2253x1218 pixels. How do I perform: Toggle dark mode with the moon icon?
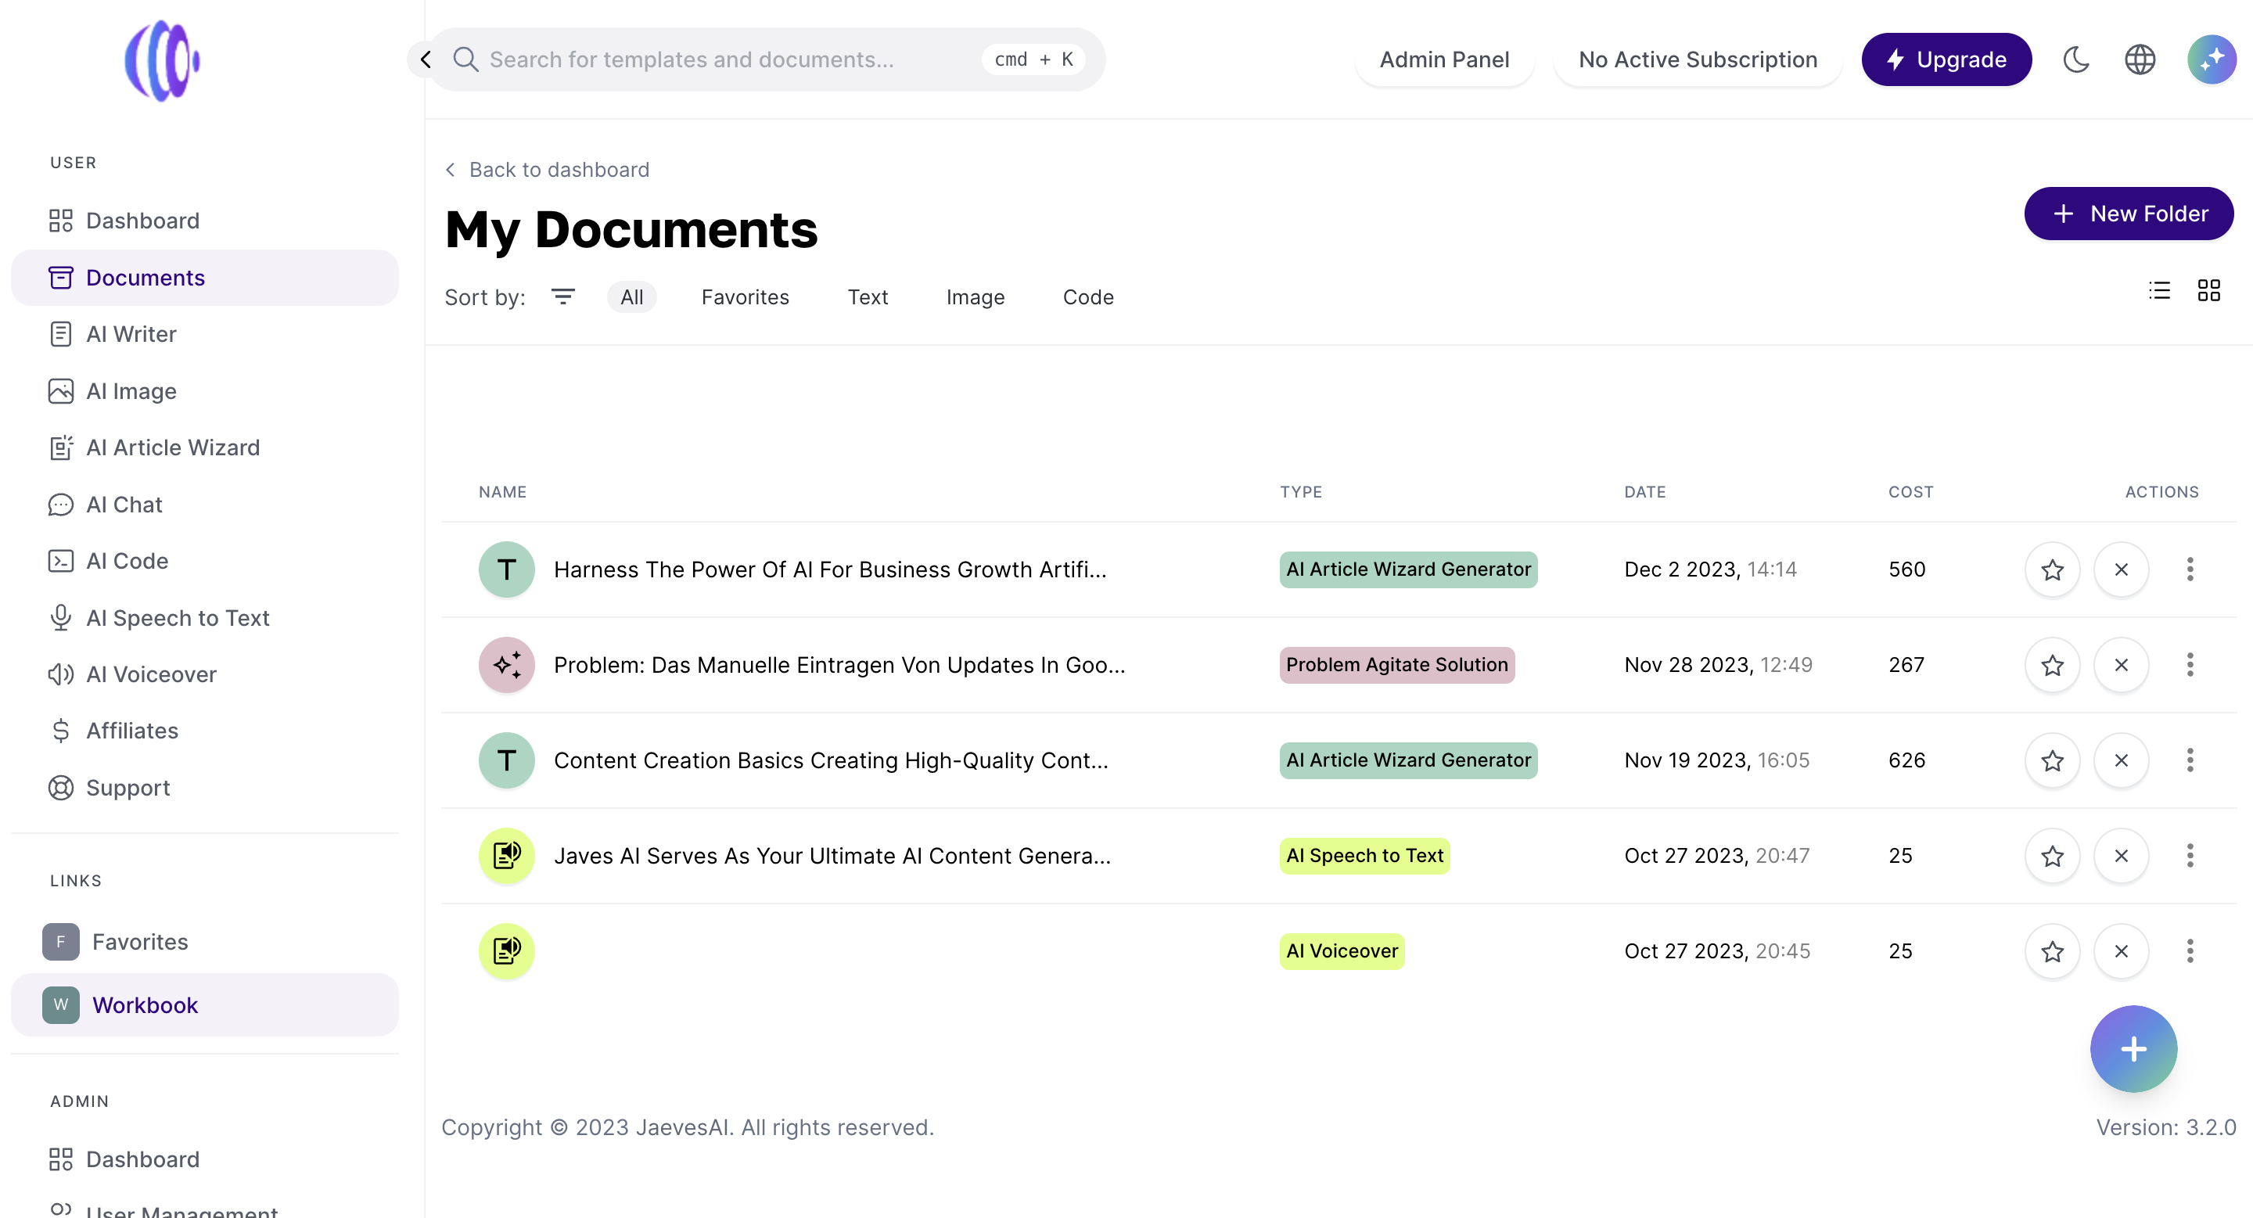[2076, 59]
